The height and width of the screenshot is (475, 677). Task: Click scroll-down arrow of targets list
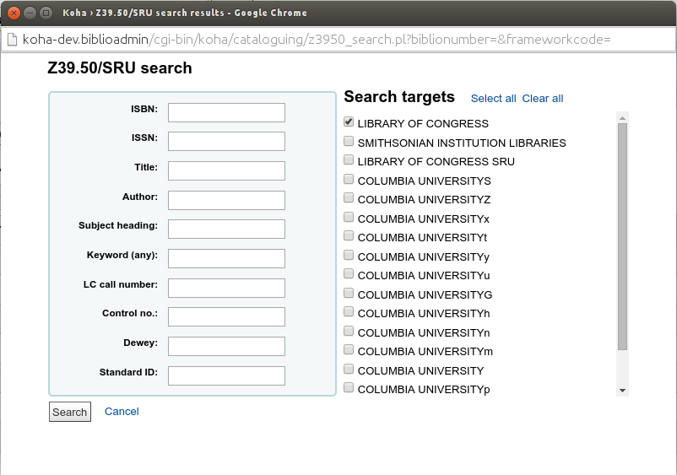point(623,391)
